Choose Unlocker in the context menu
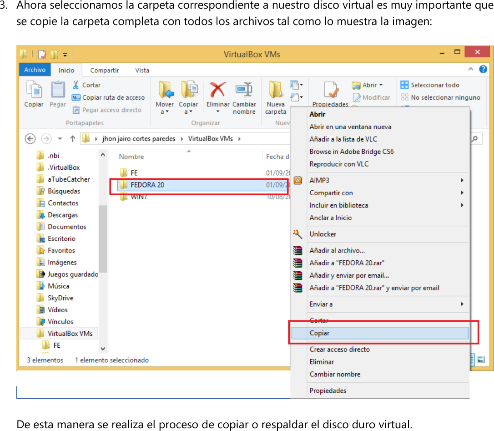This screenshot has width=494, height=431. (380, 234)
